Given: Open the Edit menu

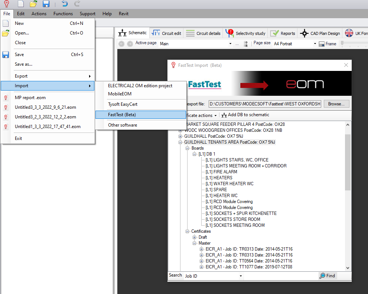Looking at the screenshot, I should [x=21, y=14].
